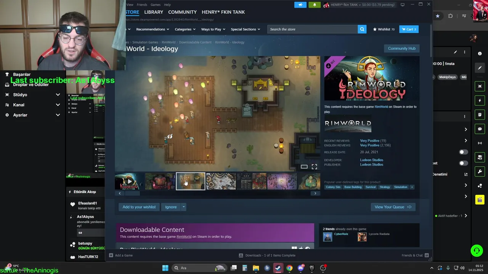The height and width of the screenshot is (274, 488).
Task: Click Add a Game plus icon
Action: click(111, 255)
